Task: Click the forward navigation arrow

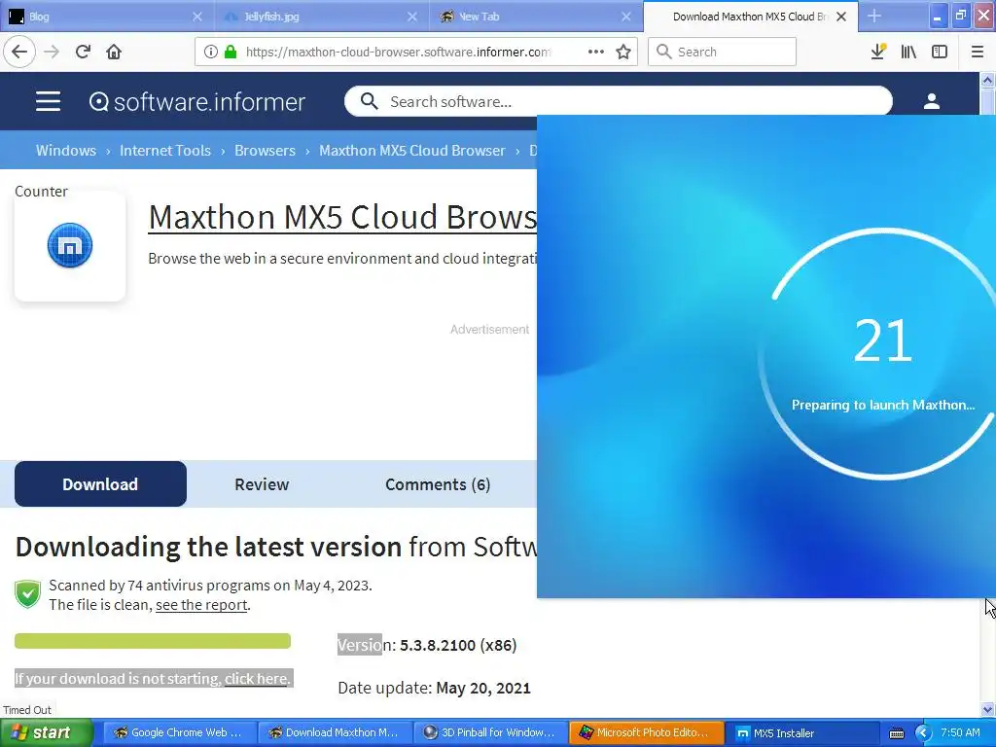Action: point(52,52)
